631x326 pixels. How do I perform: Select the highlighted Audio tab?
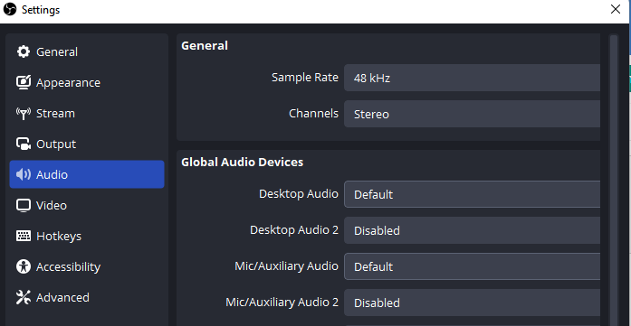coord(87,174)
